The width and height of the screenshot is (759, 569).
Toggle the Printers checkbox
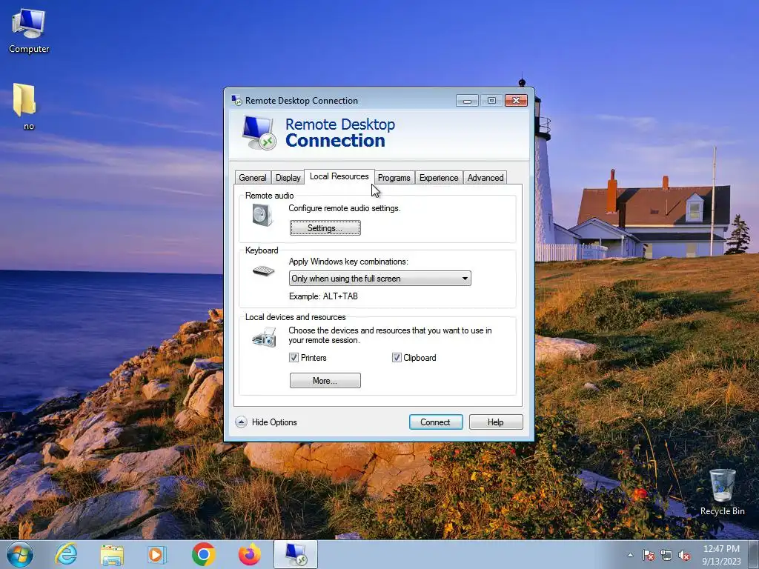click(x=294, y=358)
